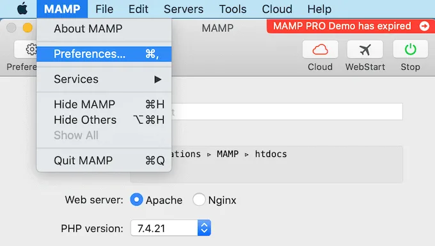Choose About MAMP from the menu

pos(104,29)
